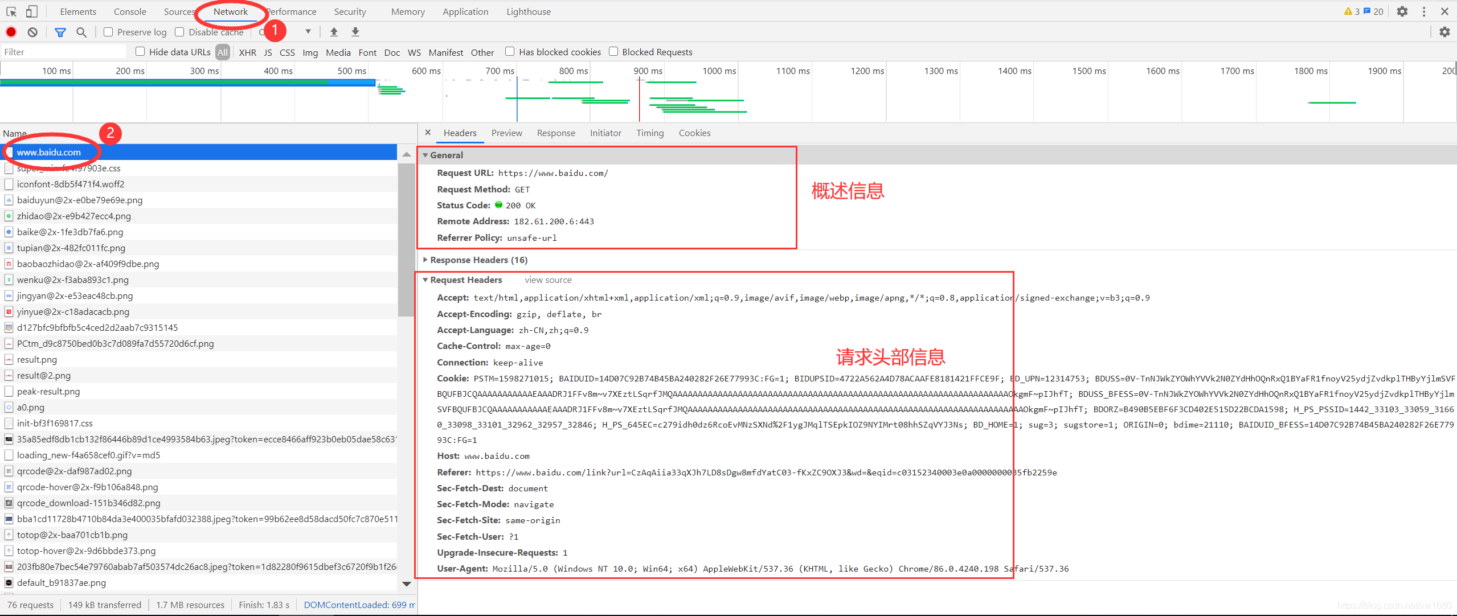The height and width of the screenshot is (616, 1457).
Task: Click file icon beside zhidao@2x-e9b427ecc4.png
Action: (x=9, y=216)
